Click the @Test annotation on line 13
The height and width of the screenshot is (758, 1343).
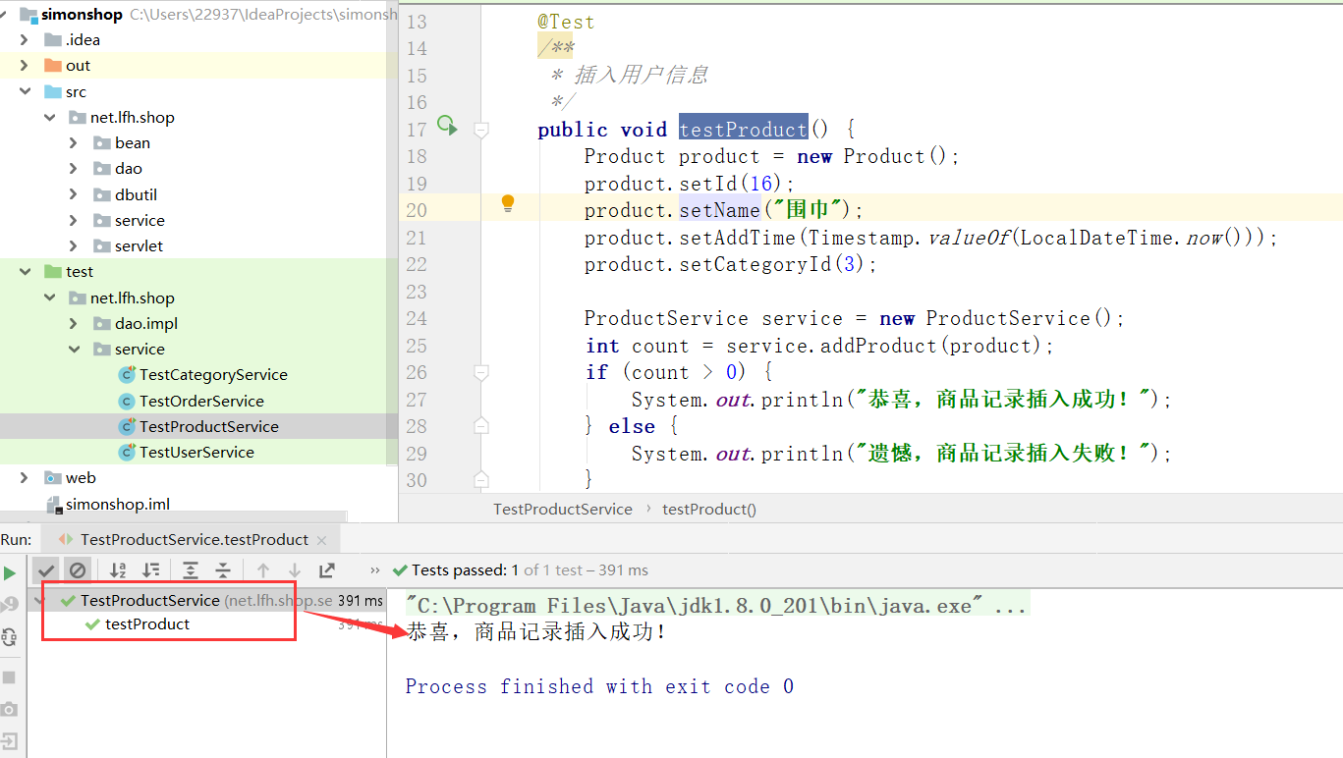click(x=566, y=22)
